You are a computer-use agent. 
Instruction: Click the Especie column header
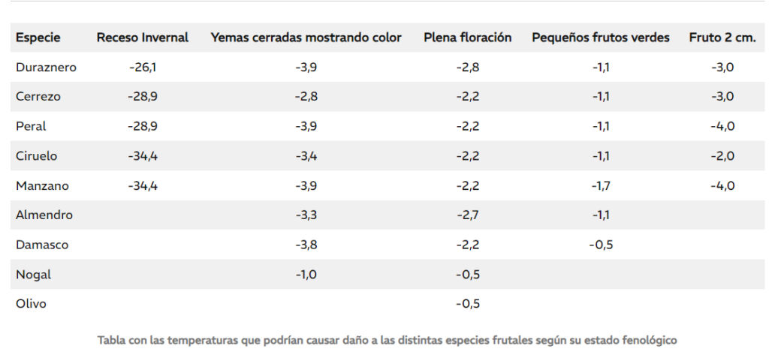38,38
